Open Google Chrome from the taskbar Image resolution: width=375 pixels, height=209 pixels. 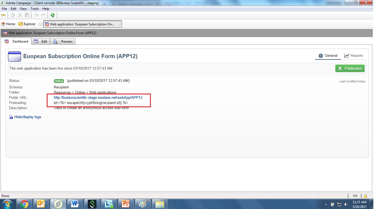(24, 204)
